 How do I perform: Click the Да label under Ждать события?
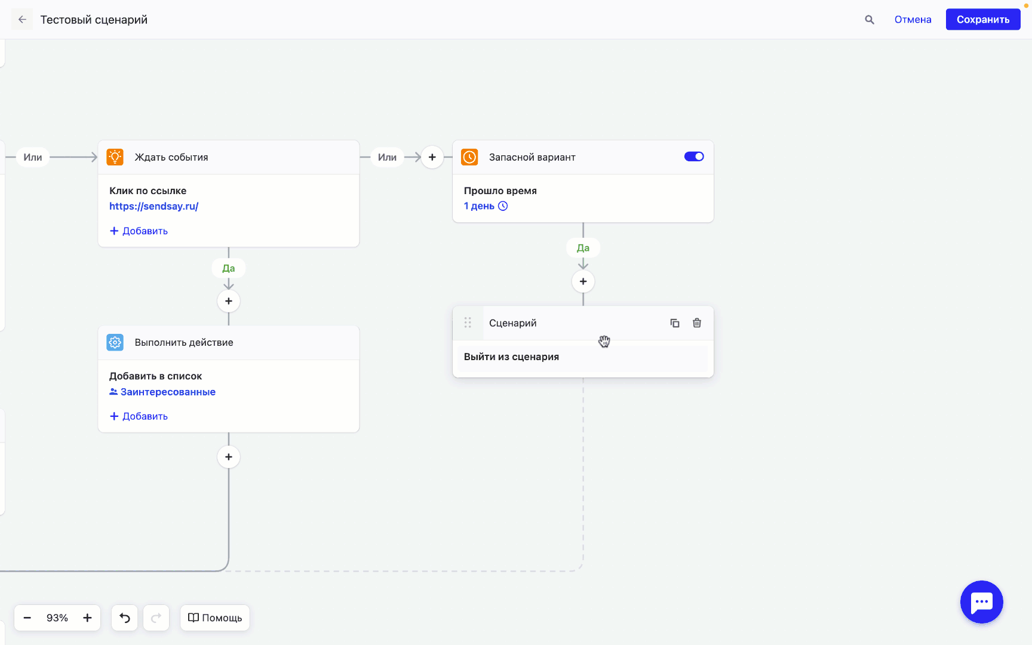229,268
